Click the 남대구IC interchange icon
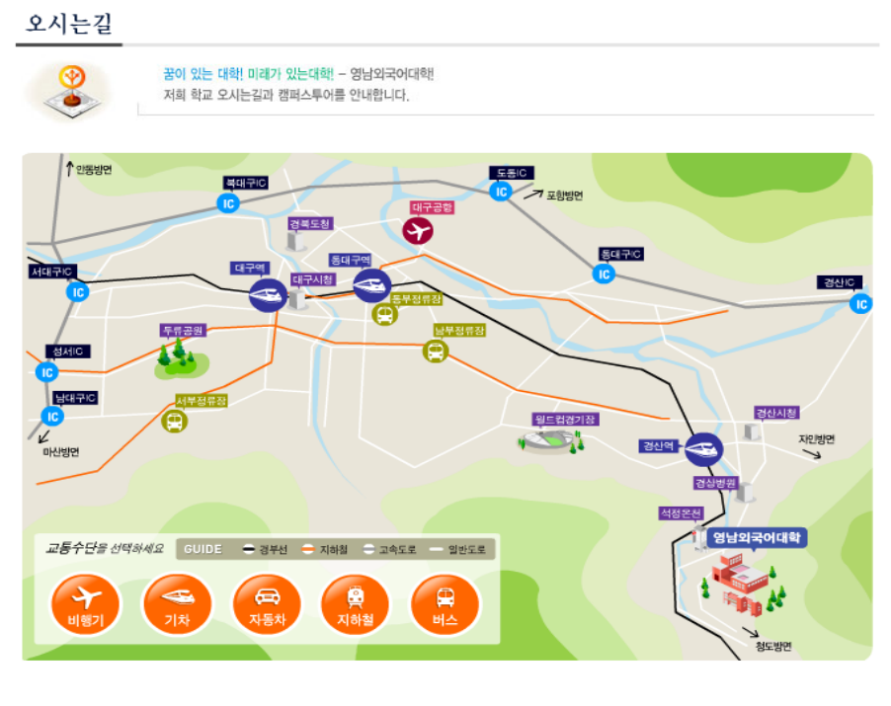 [x=52, y=417]
